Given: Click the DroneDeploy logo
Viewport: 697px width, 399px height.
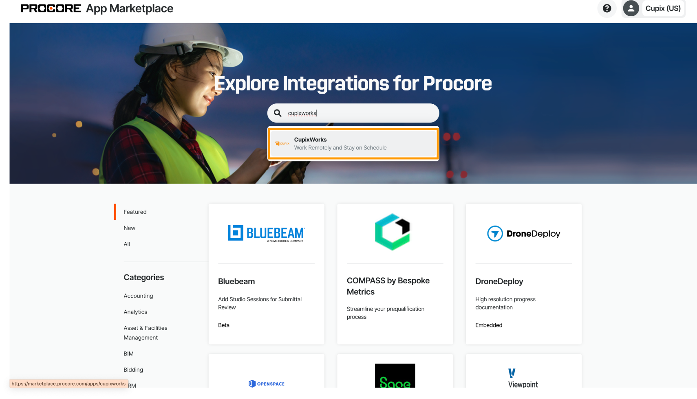Looking at the screenshot, I should 523,234.
